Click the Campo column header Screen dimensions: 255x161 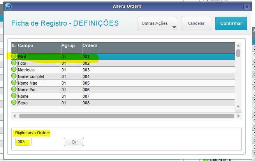pyautogui.click(x=39, y=48)
